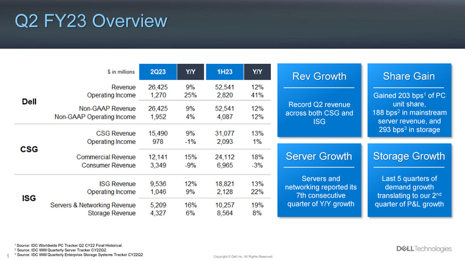Image resolution: width=465 pixels, height=261 pixels.
Task: Click the bold 'Dell' section label
Action: (x=29, y=102)
